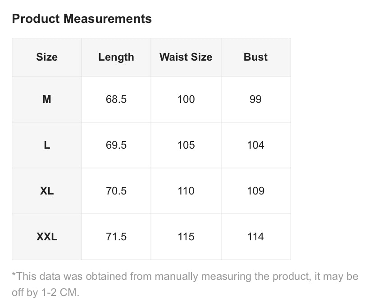Viewport: 373px width, 305px height.
Task: Click the XXL size row label
Action: click(47, 237)
